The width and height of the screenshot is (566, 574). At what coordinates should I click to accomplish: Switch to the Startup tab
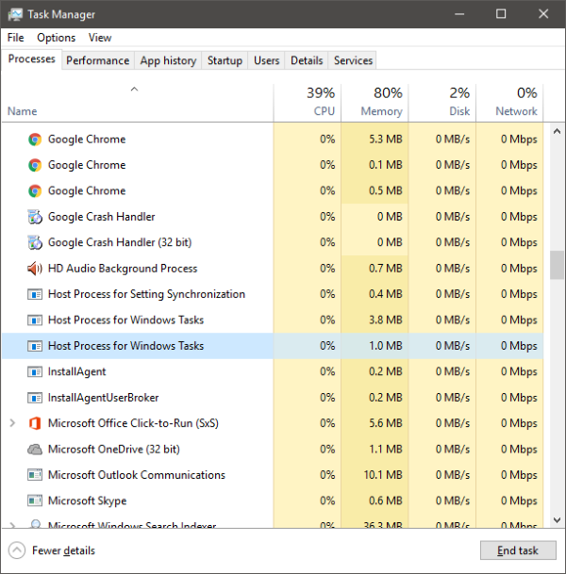225,60
